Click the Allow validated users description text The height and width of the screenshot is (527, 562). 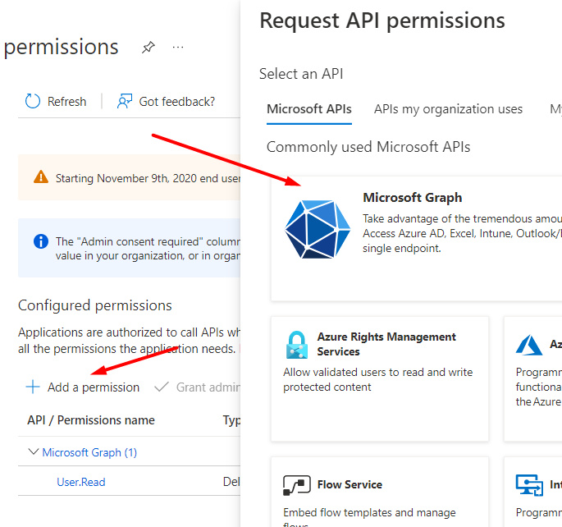(x=377, y=380)
